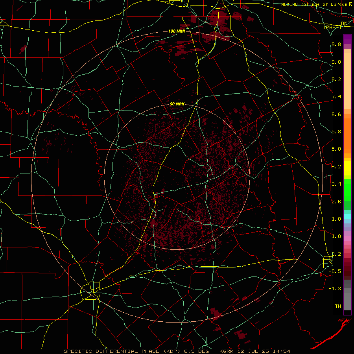The image size is (354, 354).
Task: Click the '5.0' scale value
Action: 336,149
